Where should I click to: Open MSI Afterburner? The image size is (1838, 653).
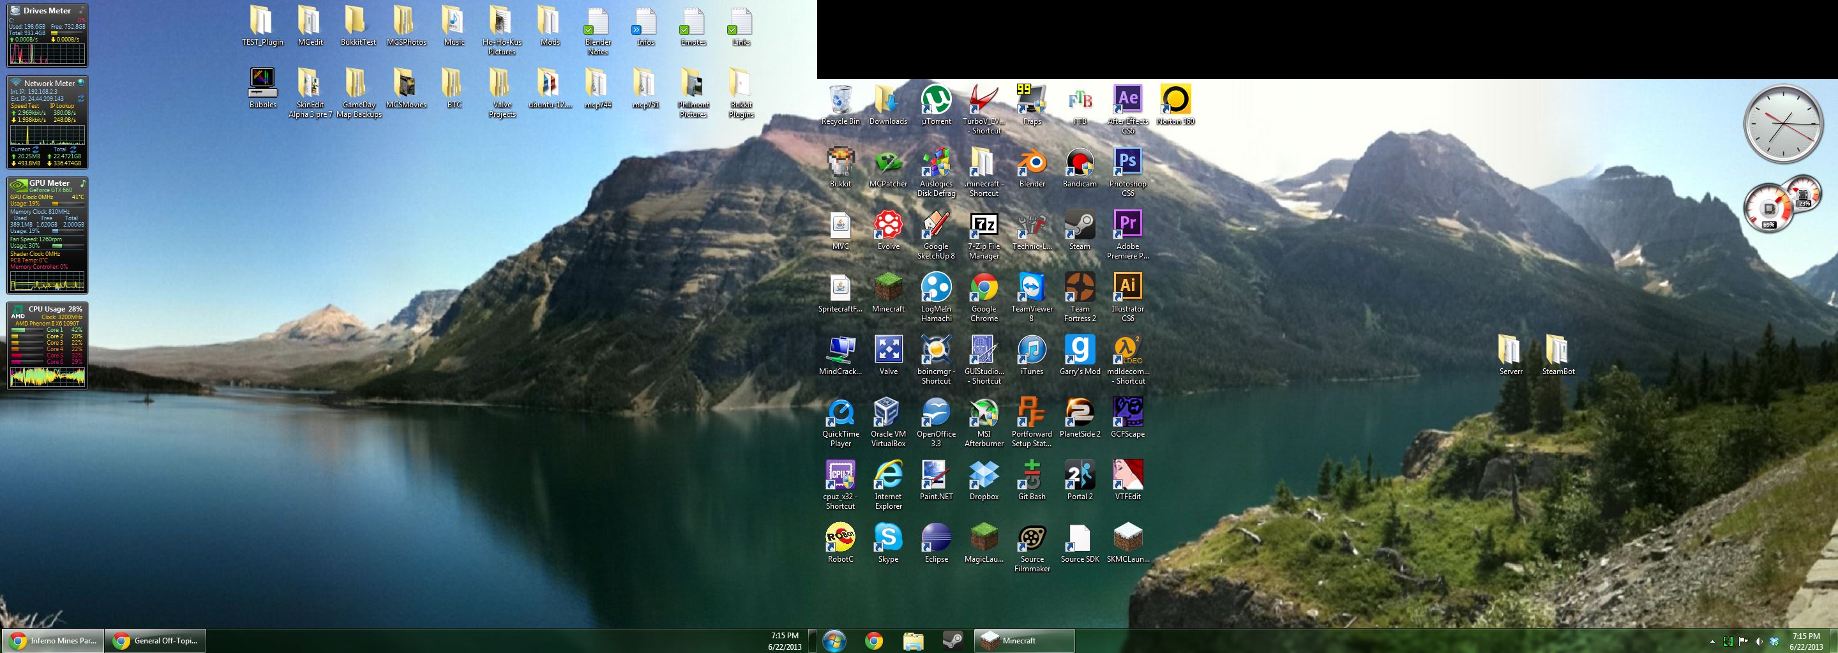pyautogui.click(x=984, y=423)
